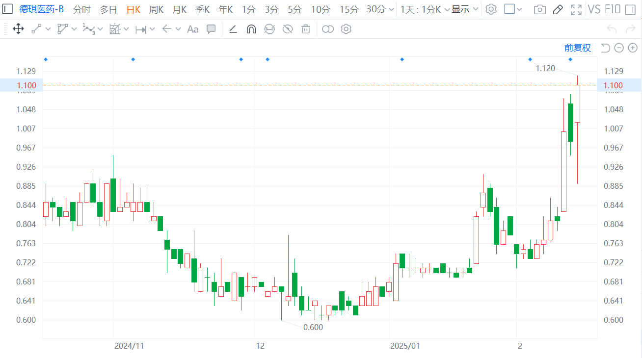Click the blue event marker above 2024/11

click(x=133, y=59)
